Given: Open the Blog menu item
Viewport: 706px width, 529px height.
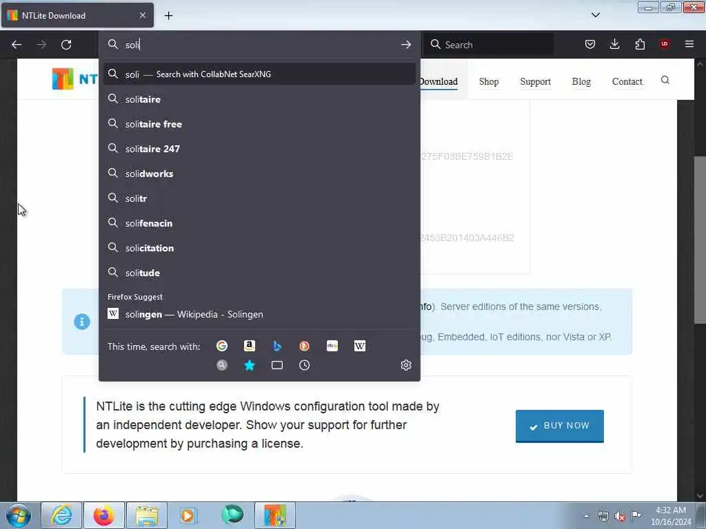Looking at the screenshot, I should click(x=581, y=81).
